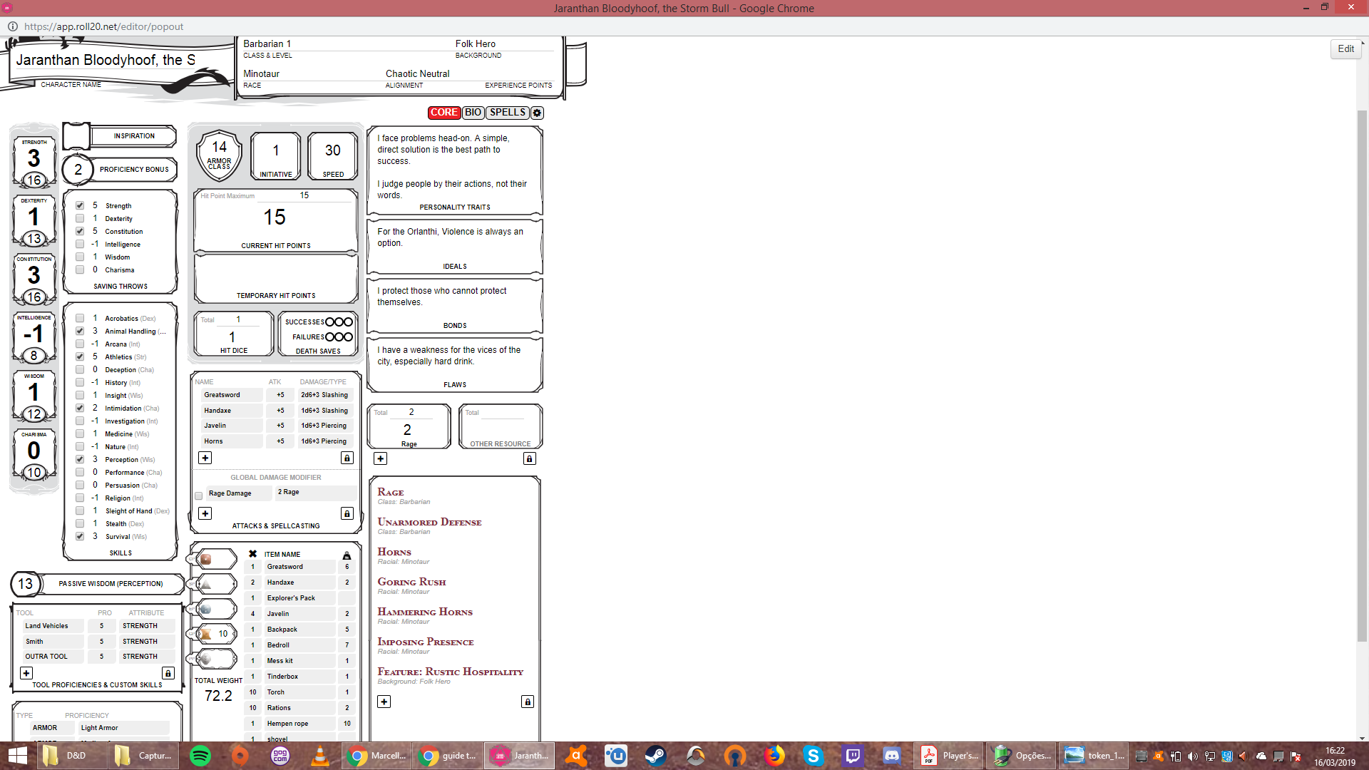Mark first death save failure
This screenshot has width=1369, height=770.
click(x=330, y=337)
